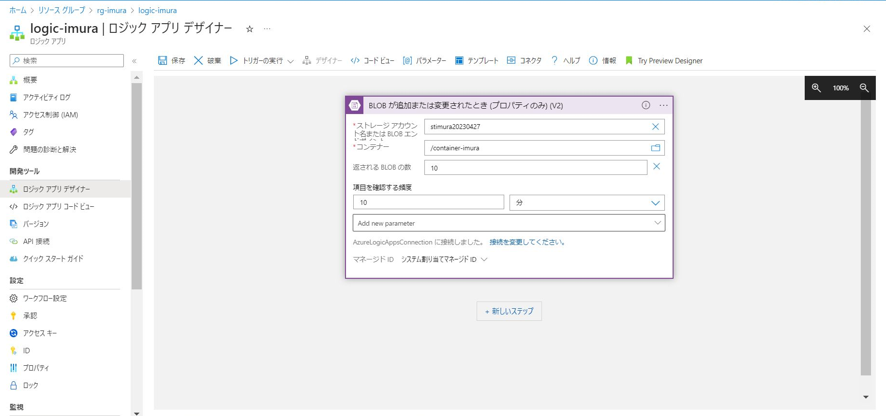Viewport: 886px width, 416px height.
Task: Favorite logic-imura with the star icon
Action: [250, 29]
